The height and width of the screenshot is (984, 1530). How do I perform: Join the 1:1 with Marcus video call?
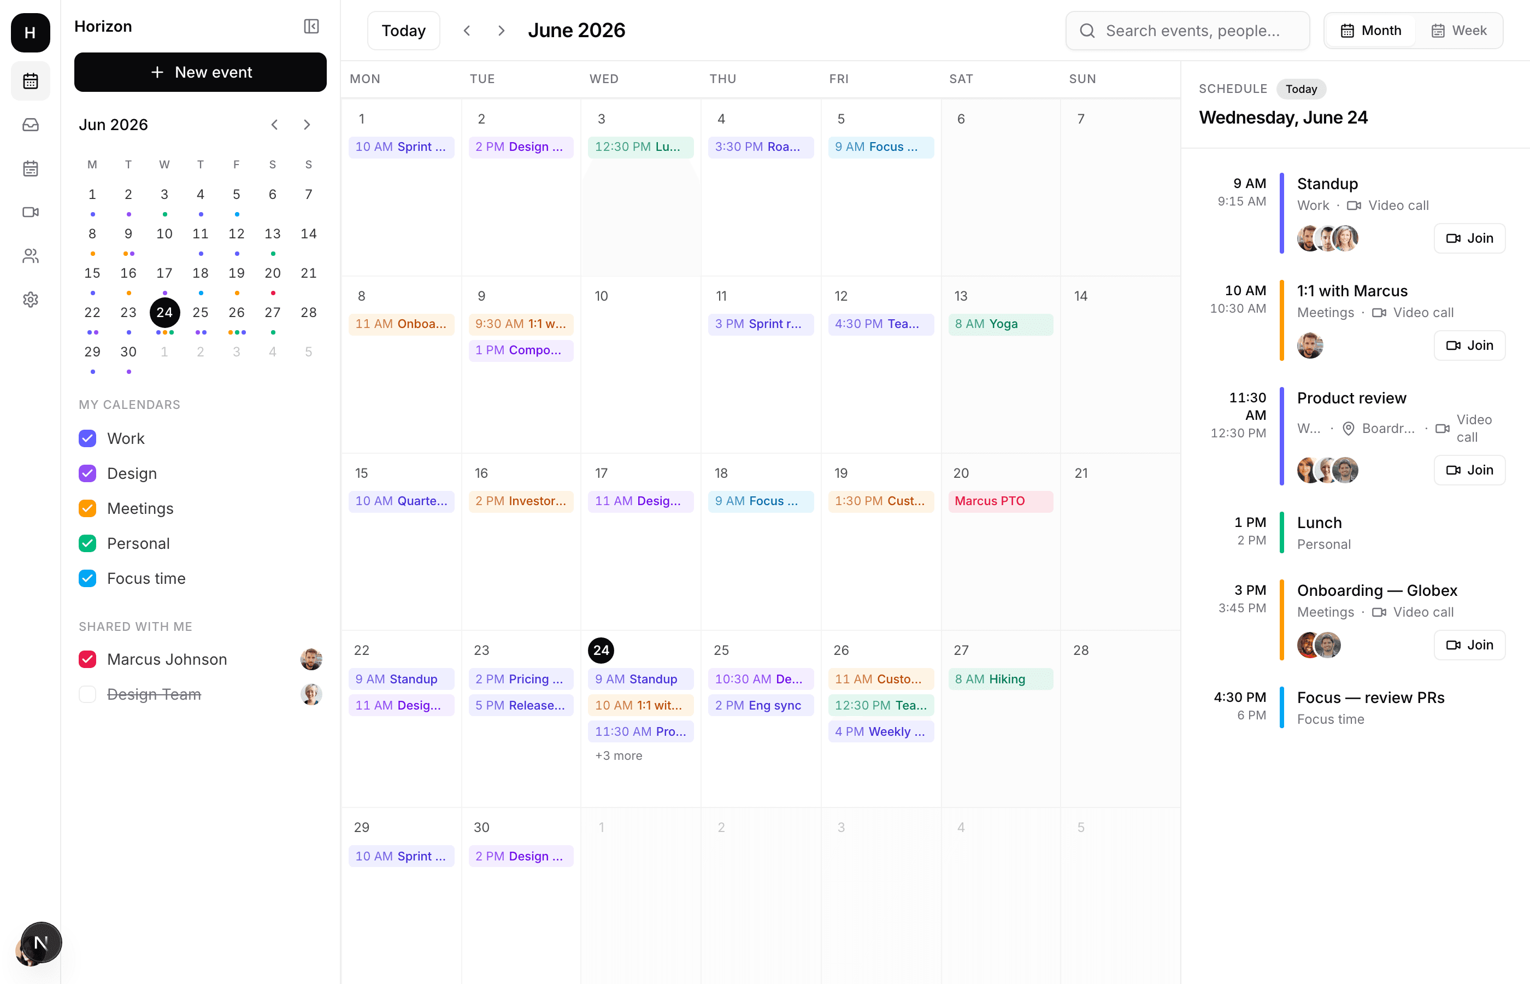pyautogui.click(x=1469, y=345)
